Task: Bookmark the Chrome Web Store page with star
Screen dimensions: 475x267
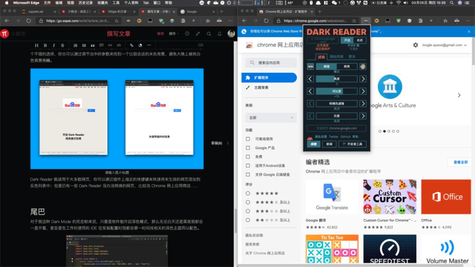Action: 354,21
